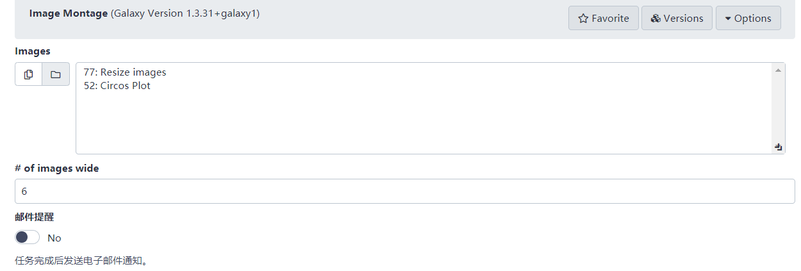
Task: Select the '52: Circos Plot' dataset
Action: pos(117,86)
